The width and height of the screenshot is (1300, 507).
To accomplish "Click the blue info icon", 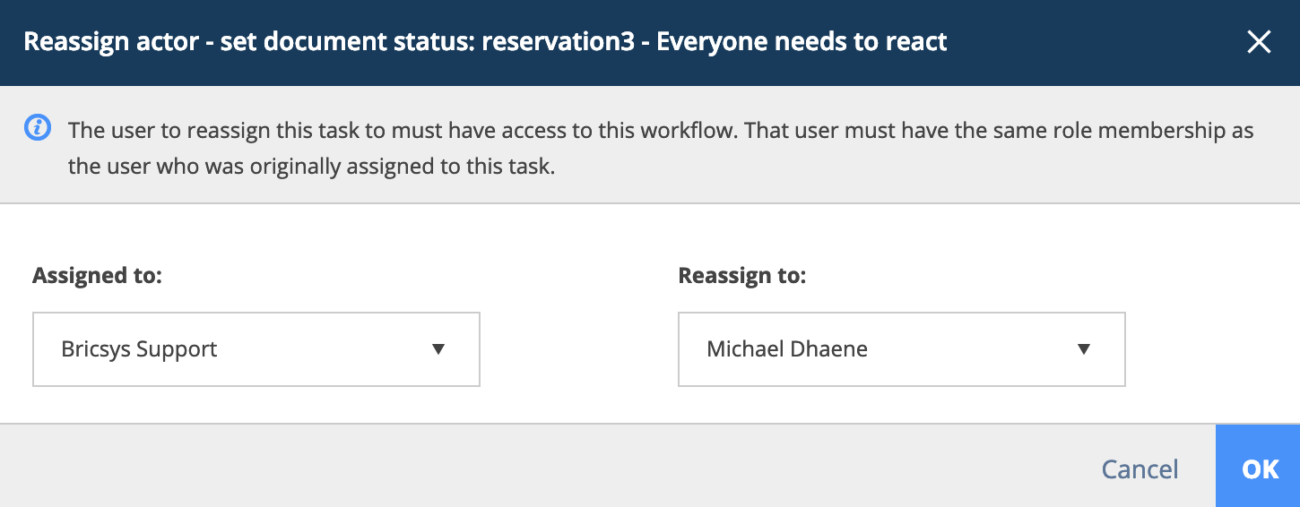I will point(37,129).
